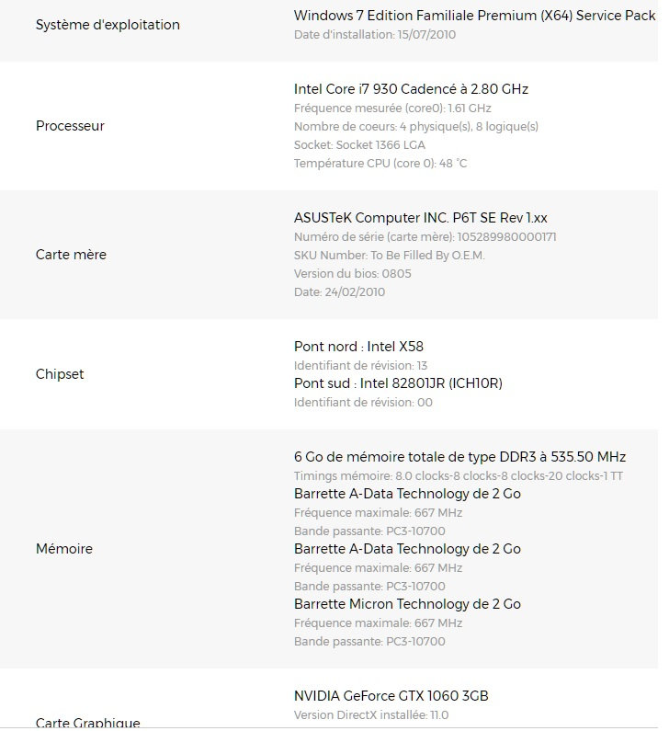This screenshot has width=669, height=731.
Task: Click the "Pont sud : Intel 82801JR" text
Action: tap(398, 383)
